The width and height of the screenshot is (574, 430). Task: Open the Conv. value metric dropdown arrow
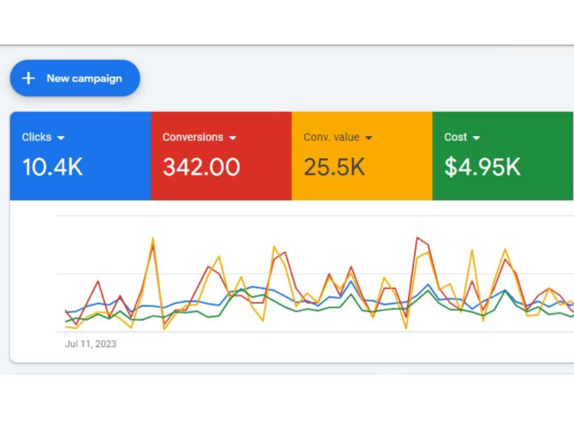369,138
